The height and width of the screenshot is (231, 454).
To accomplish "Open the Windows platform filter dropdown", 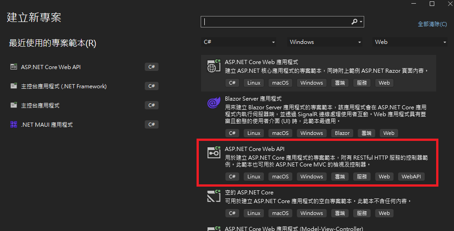I will coord(324,42).
